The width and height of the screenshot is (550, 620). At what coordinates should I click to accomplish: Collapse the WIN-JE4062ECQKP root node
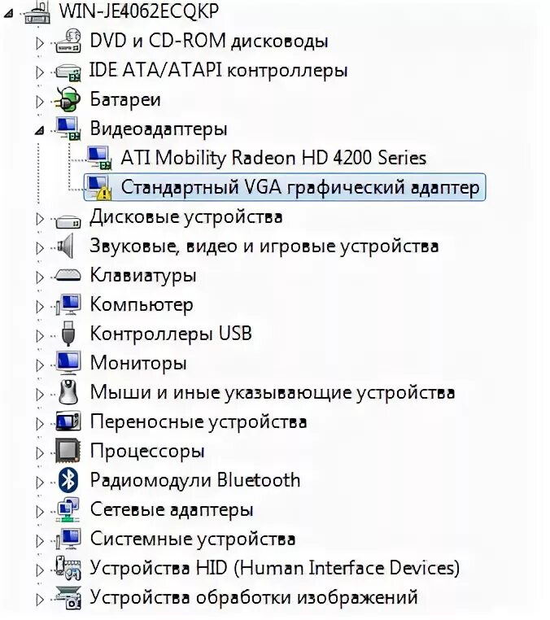pos(9,14)
